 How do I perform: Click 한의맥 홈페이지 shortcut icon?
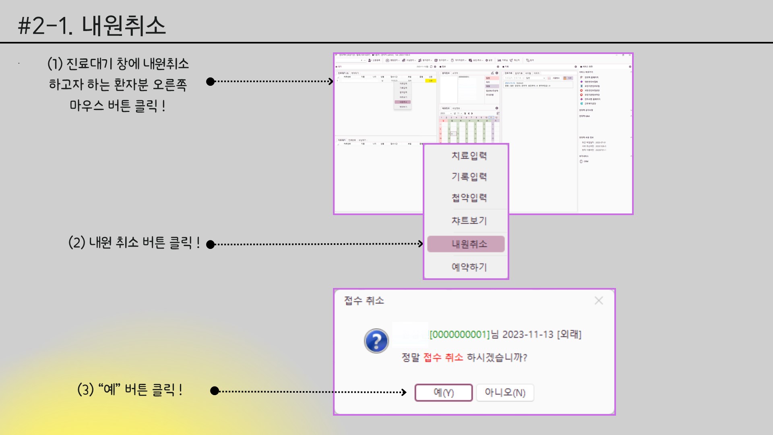581,77
